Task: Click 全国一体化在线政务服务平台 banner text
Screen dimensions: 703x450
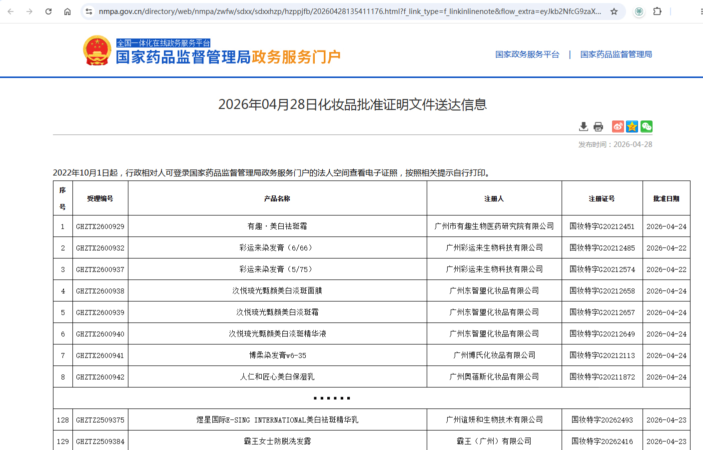Action: coord(163,43)
